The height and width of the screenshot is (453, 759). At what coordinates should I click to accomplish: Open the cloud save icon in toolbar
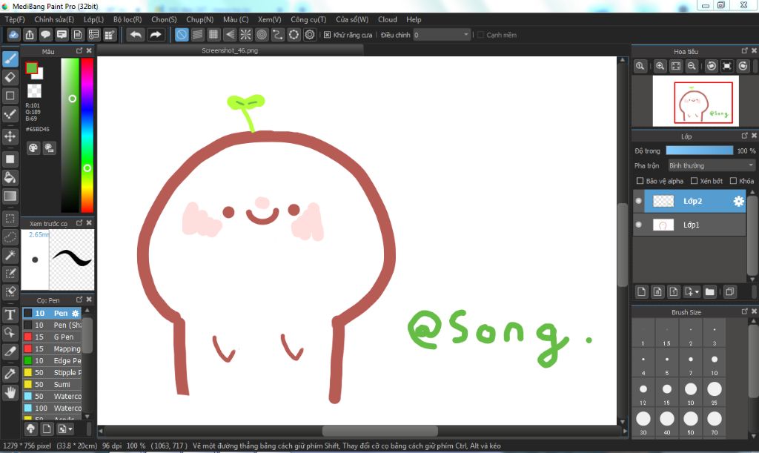click(13, 35)
